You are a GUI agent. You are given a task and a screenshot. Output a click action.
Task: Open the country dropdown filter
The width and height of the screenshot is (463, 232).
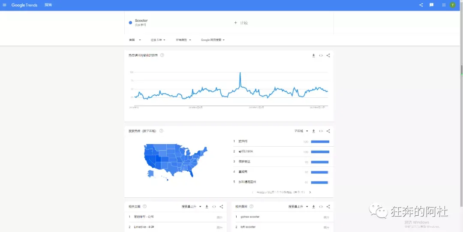pos(135,40)
